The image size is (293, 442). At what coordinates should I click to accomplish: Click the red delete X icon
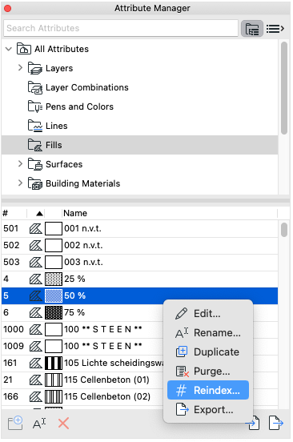pyautogui.click(x=63, y=423)
